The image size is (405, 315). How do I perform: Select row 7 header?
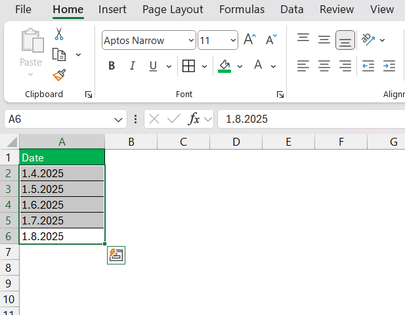[10, 252]
